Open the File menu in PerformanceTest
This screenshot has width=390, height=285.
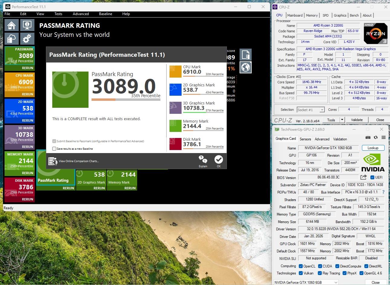tap(8, 14)
